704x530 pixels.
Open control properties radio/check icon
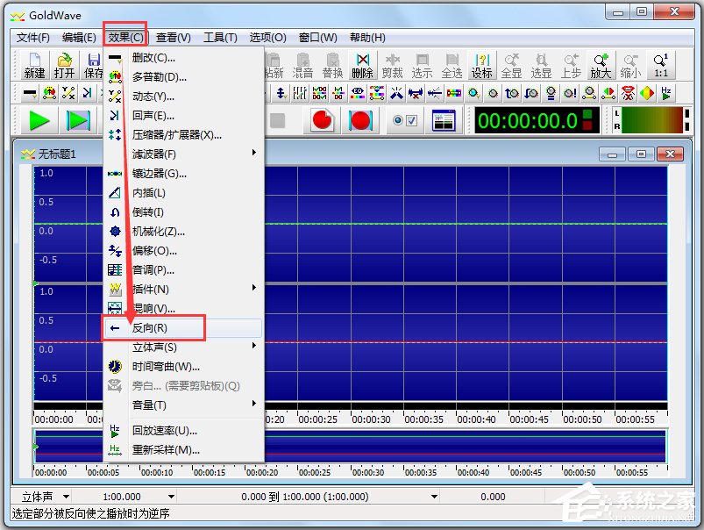coord(405,120)
